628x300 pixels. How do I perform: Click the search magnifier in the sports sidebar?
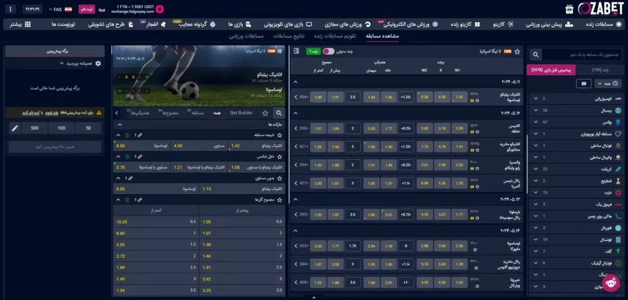[x=534, y=54]
